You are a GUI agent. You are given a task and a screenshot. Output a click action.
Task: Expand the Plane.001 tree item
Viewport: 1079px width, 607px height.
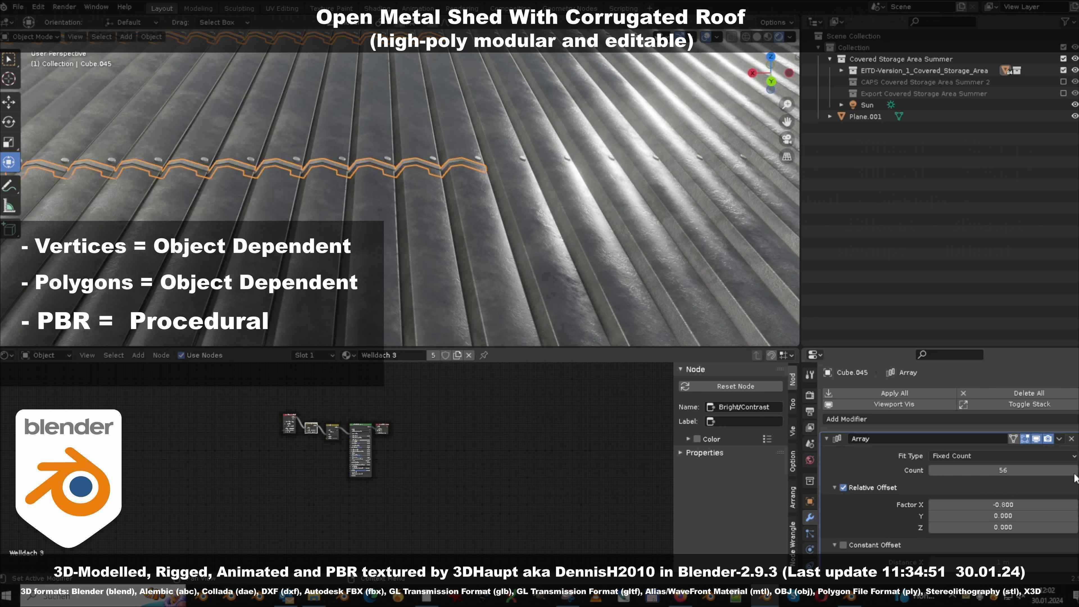click(830, 116)
